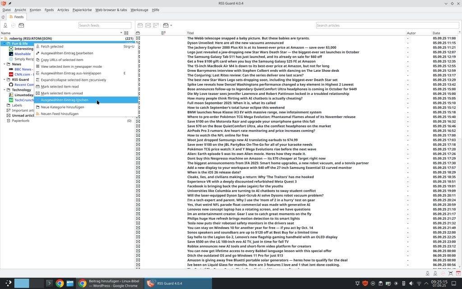Click the fetch all feeds toolbar icon

coord(5,25)
